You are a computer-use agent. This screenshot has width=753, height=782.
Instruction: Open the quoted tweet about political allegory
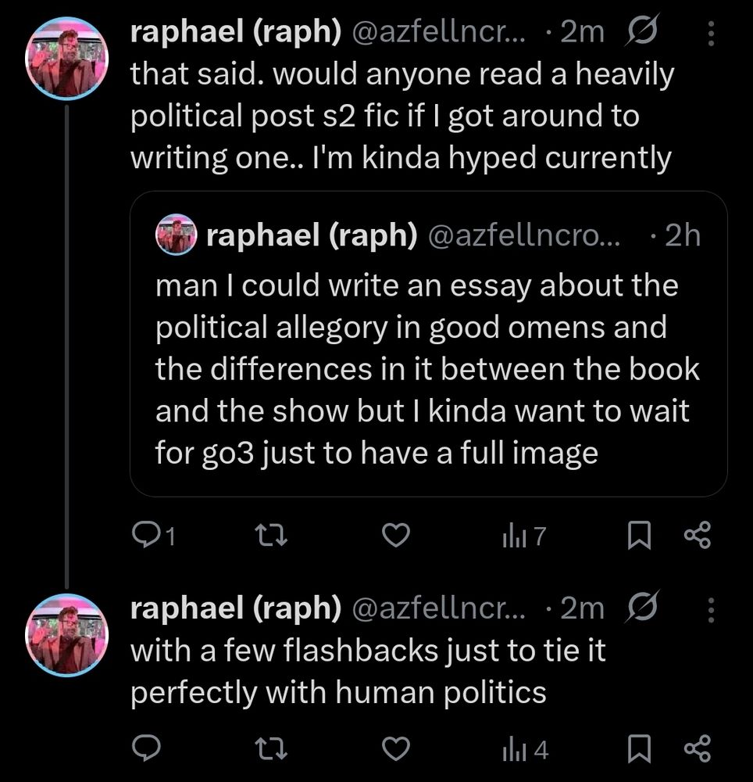428,368
